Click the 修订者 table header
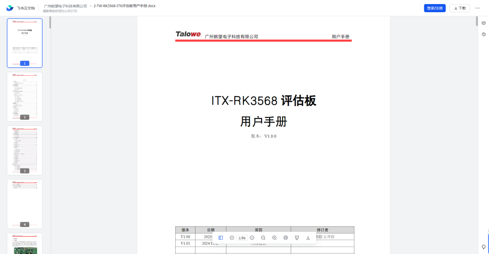The width and height of the screenshot is (489, 254). pos(322,230)
